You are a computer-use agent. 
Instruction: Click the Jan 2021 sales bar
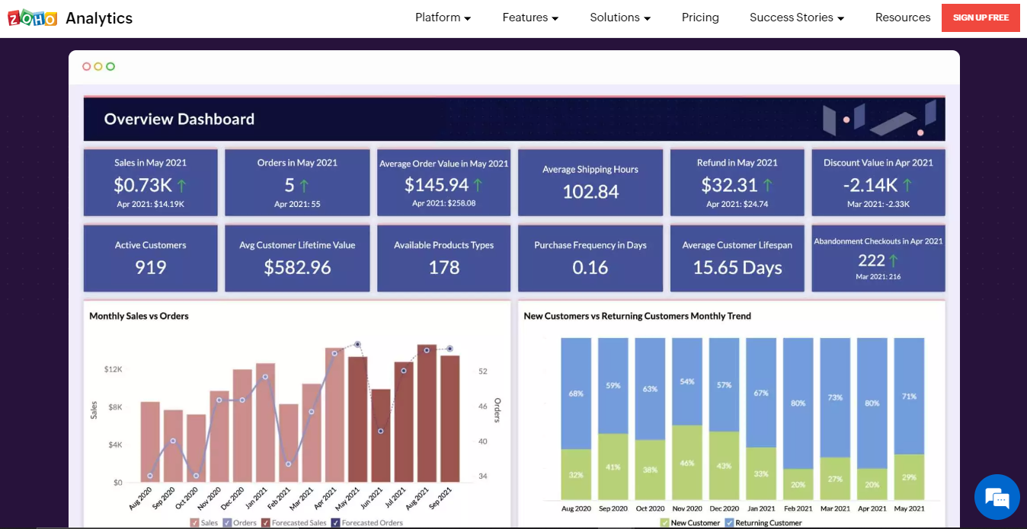(266, 423)
